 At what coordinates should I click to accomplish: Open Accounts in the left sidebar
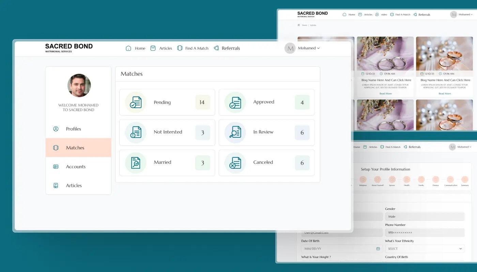click(78, 167)
